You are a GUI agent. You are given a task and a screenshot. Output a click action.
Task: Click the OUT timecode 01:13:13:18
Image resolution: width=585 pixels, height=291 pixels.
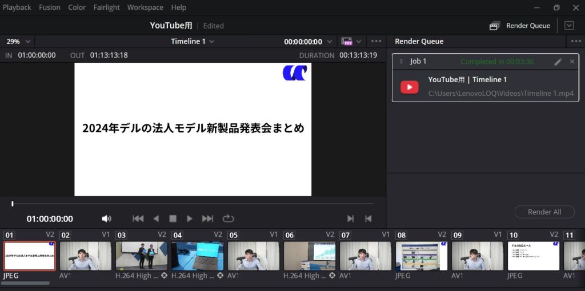tap(109, 55)
